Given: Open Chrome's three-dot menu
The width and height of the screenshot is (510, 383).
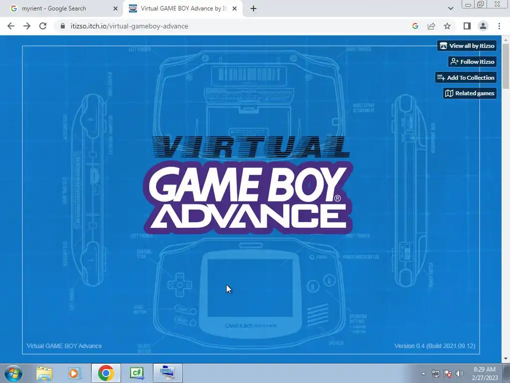Looking at the screenshot, I should [499, 26].
